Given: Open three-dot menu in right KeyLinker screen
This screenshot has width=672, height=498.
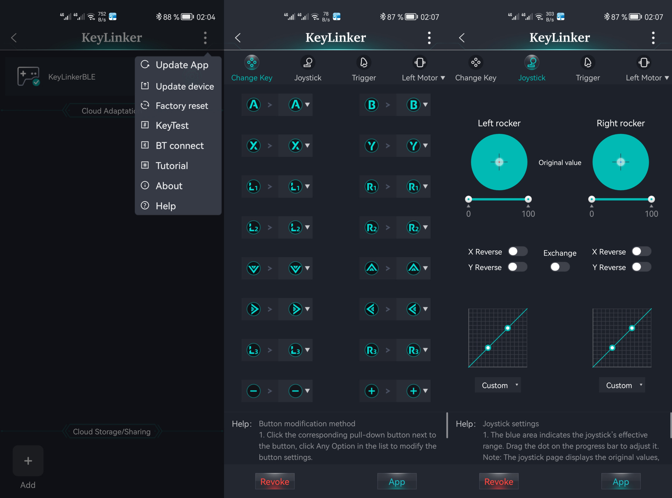Looking at the screenshot, I should point(653,38).
